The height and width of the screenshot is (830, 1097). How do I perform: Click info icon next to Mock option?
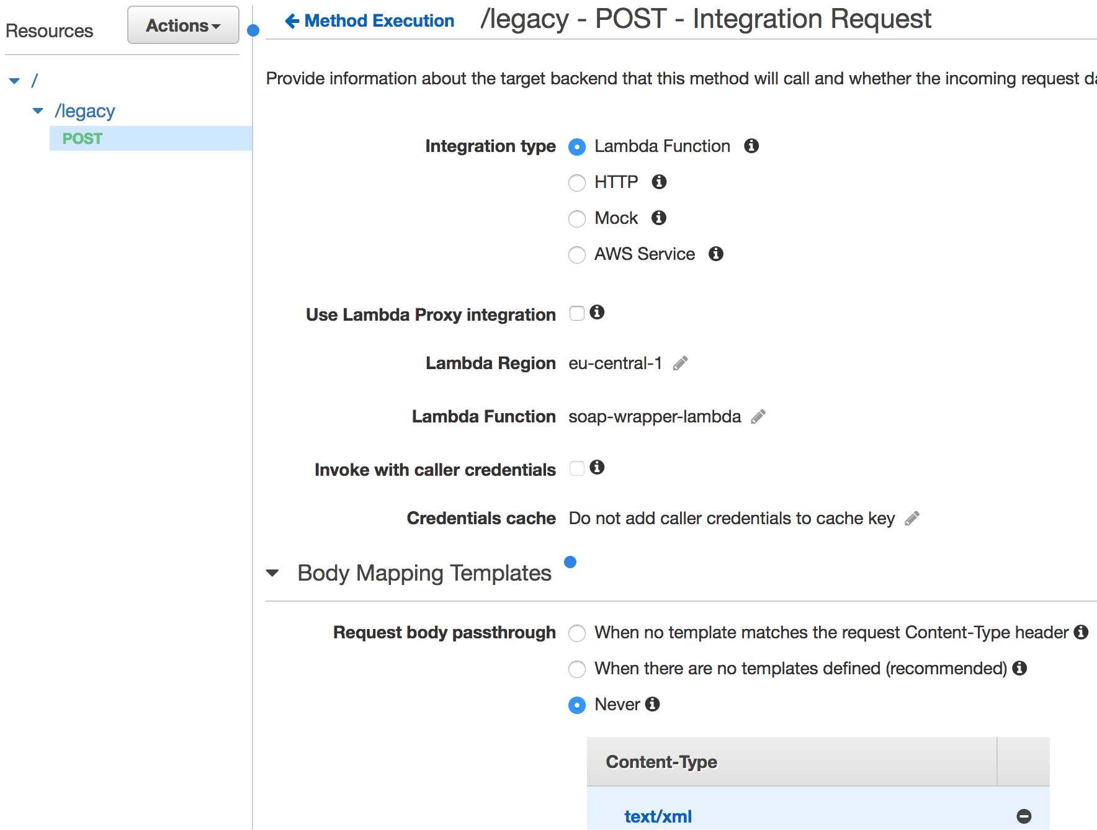coord(658,218)
